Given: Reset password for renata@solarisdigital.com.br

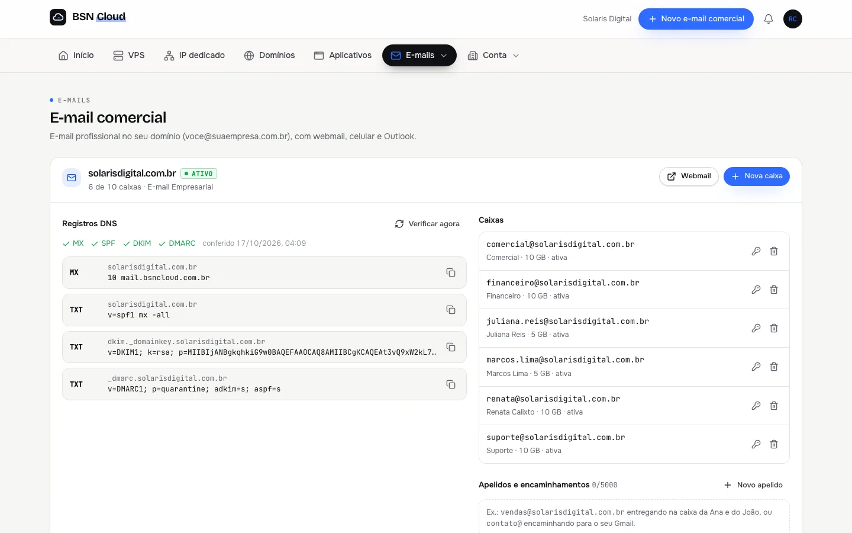Looking at the screenshot, I should (x=756, y=406).
